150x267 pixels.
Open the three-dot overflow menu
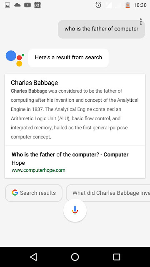[x=141, y=22]
